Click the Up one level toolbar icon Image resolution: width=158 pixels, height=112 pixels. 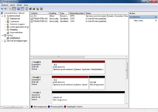(10, 9)
